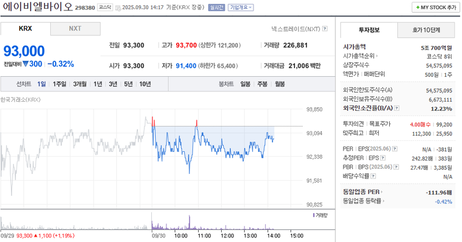462x242 pixels.
Task: Switch chart range to 3개월
Action: click(x=79, y=84)
